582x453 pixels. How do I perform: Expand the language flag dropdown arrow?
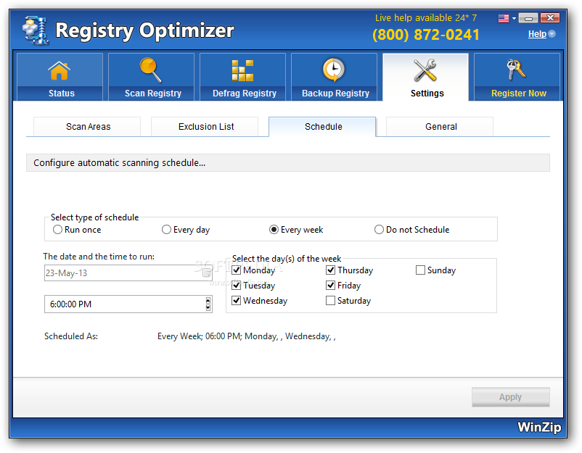pyautogui.click(x=514, y=18)
